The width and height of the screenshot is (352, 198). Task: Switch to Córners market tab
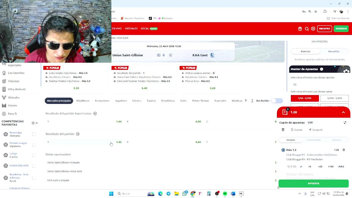137,101
